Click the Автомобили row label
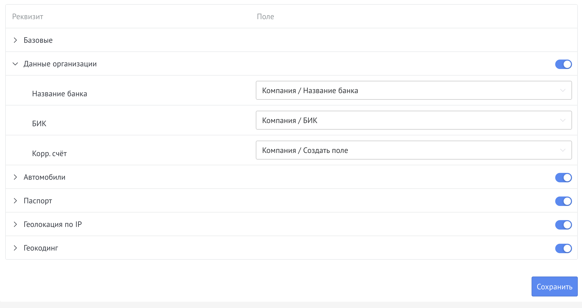This screenshot has height=308, width=582. tap(44, 177)
